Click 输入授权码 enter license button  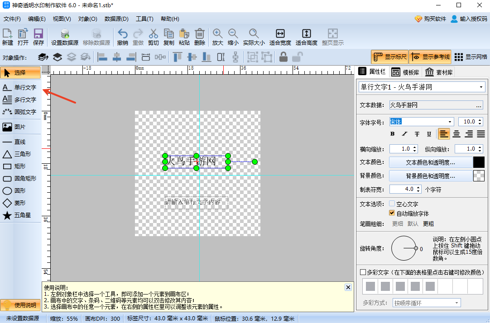point(469,19)
